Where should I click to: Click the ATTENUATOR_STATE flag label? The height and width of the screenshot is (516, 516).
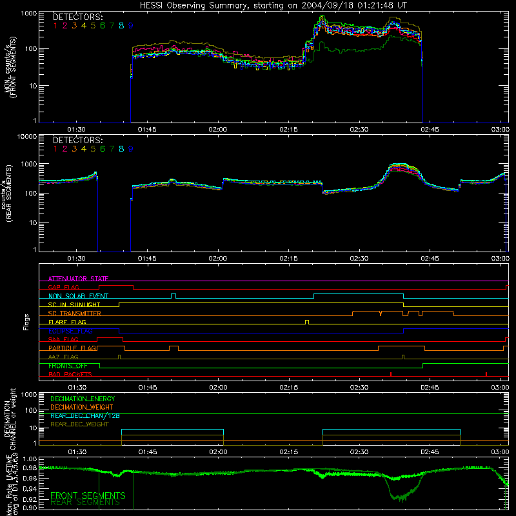coord(78,279)
